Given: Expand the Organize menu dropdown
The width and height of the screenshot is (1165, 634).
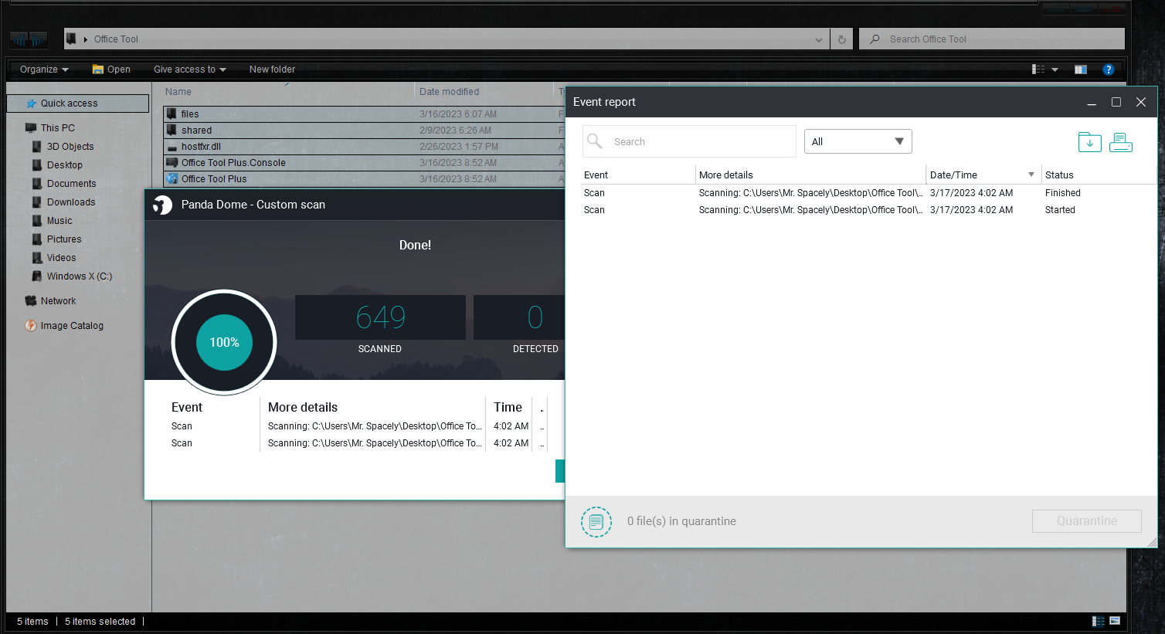Looking at the screenshot, I should [x=45, y=70].
